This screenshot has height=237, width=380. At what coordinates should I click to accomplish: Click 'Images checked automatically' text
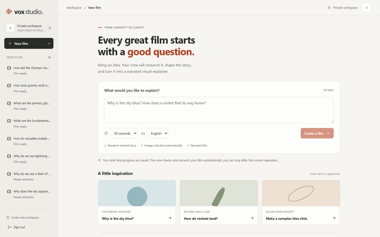click(x=163, y=146)
